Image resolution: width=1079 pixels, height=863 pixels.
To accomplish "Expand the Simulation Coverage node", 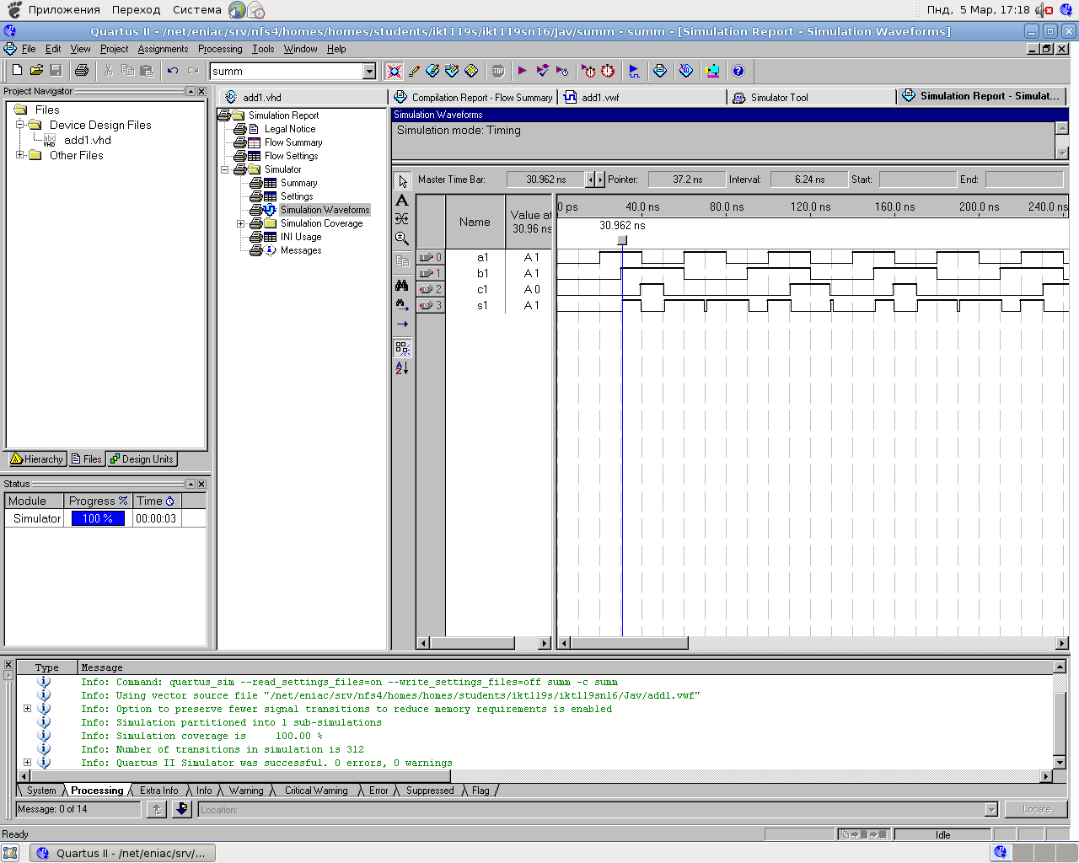I will tap(241, 223).
